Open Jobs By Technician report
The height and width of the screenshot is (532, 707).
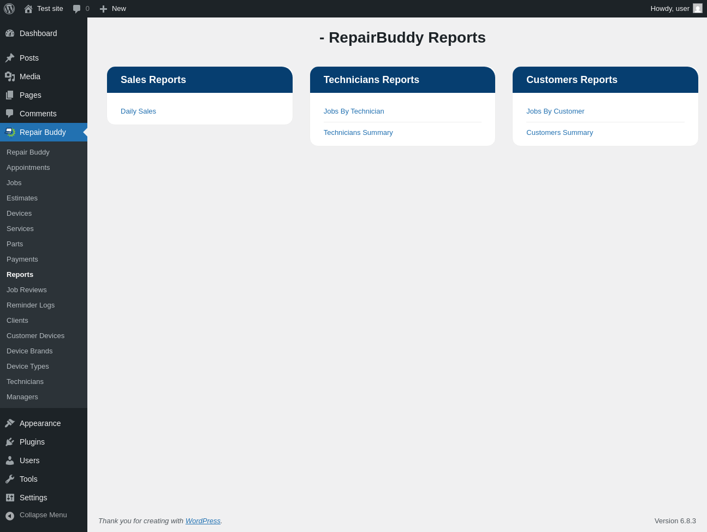point(354,111)
